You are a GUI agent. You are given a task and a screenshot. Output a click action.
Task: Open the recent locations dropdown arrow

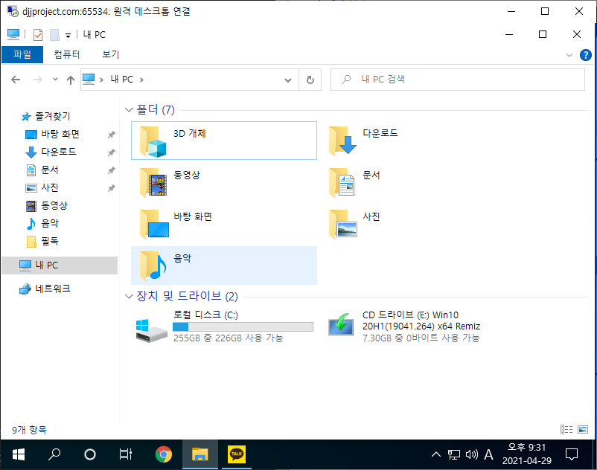(x=55, y=80)
